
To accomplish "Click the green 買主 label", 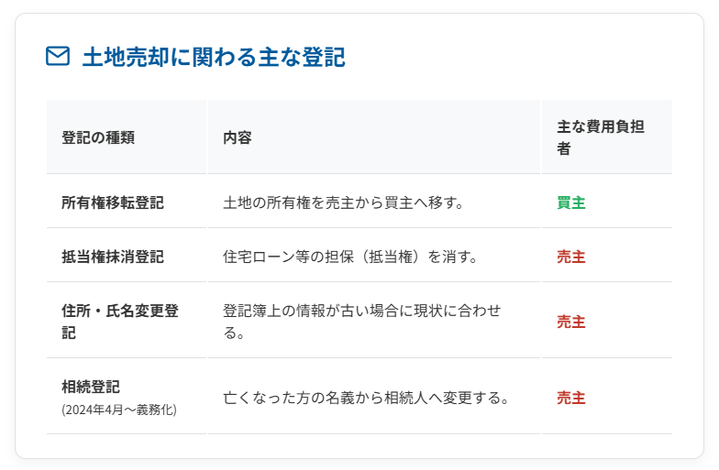I will [570, 202].
